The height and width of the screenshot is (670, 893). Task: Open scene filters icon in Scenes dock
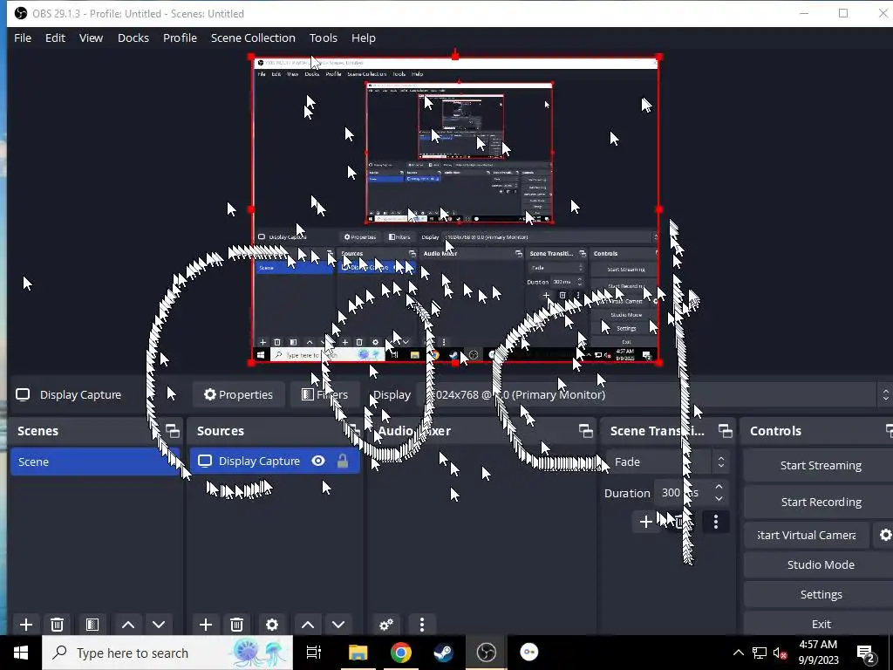pos(92,625)
